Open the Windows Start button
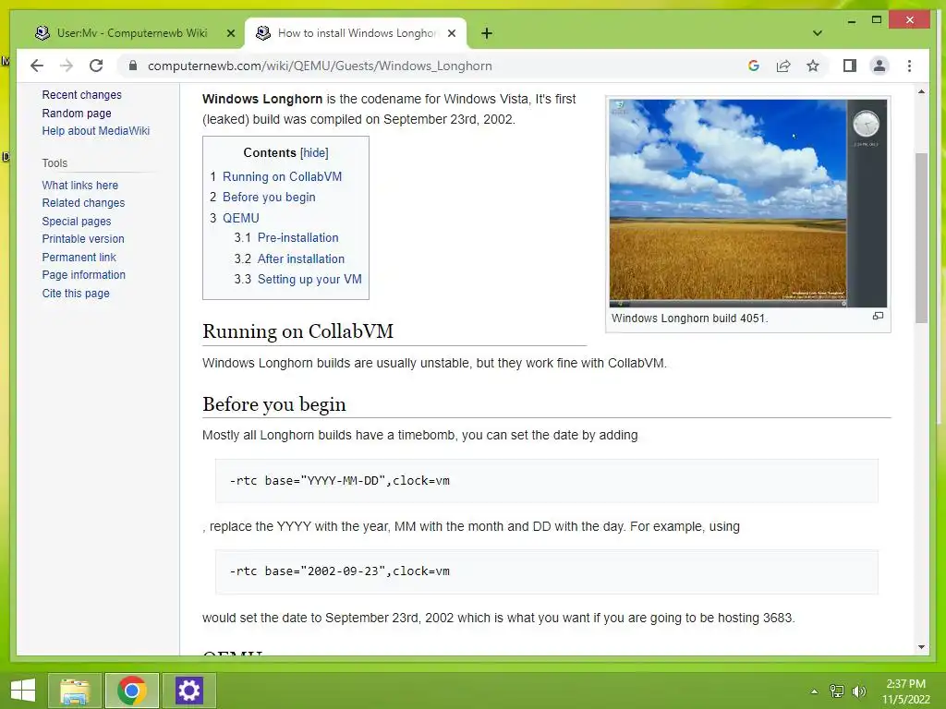Screen dimensions: 946x709 pyautogui.click(x=23, y=691)
